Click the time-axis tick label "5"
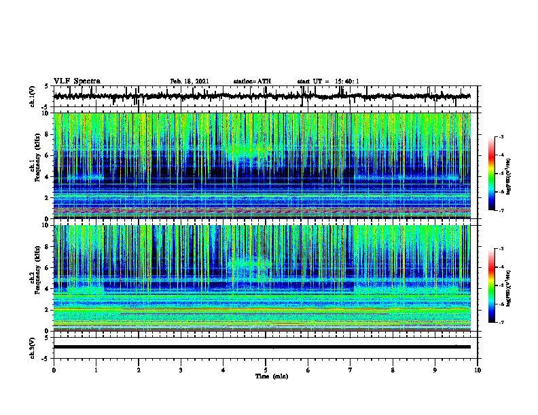Viewport: 538px width, 415px height. pyautogui.click(x=266, y=370)
